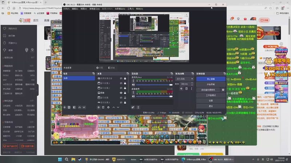
Task: Open taskbar Search magnifier icon
Action: click(x=67, y=159)
